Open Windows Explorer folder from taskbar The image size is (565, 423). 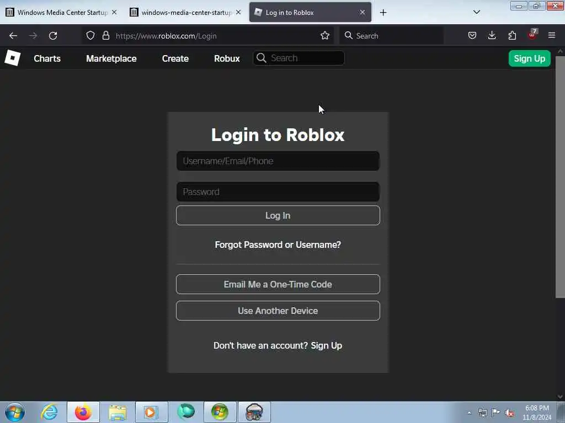point(118,412)
